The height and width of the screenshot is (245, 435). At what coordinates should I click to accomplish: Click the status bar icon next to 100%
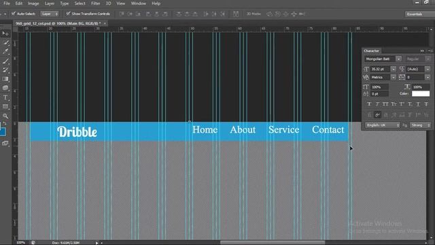[x=33, y=242]
